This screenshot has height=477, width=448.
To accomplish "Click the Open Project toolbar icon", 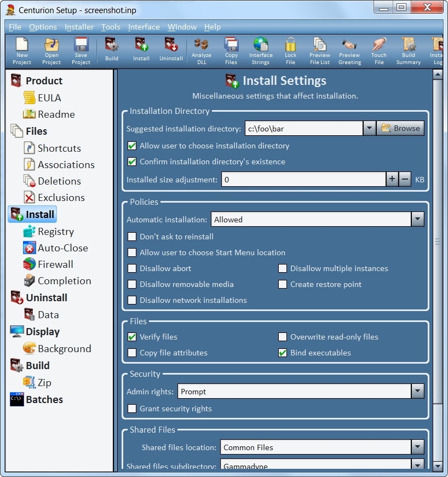I will 51,51.
